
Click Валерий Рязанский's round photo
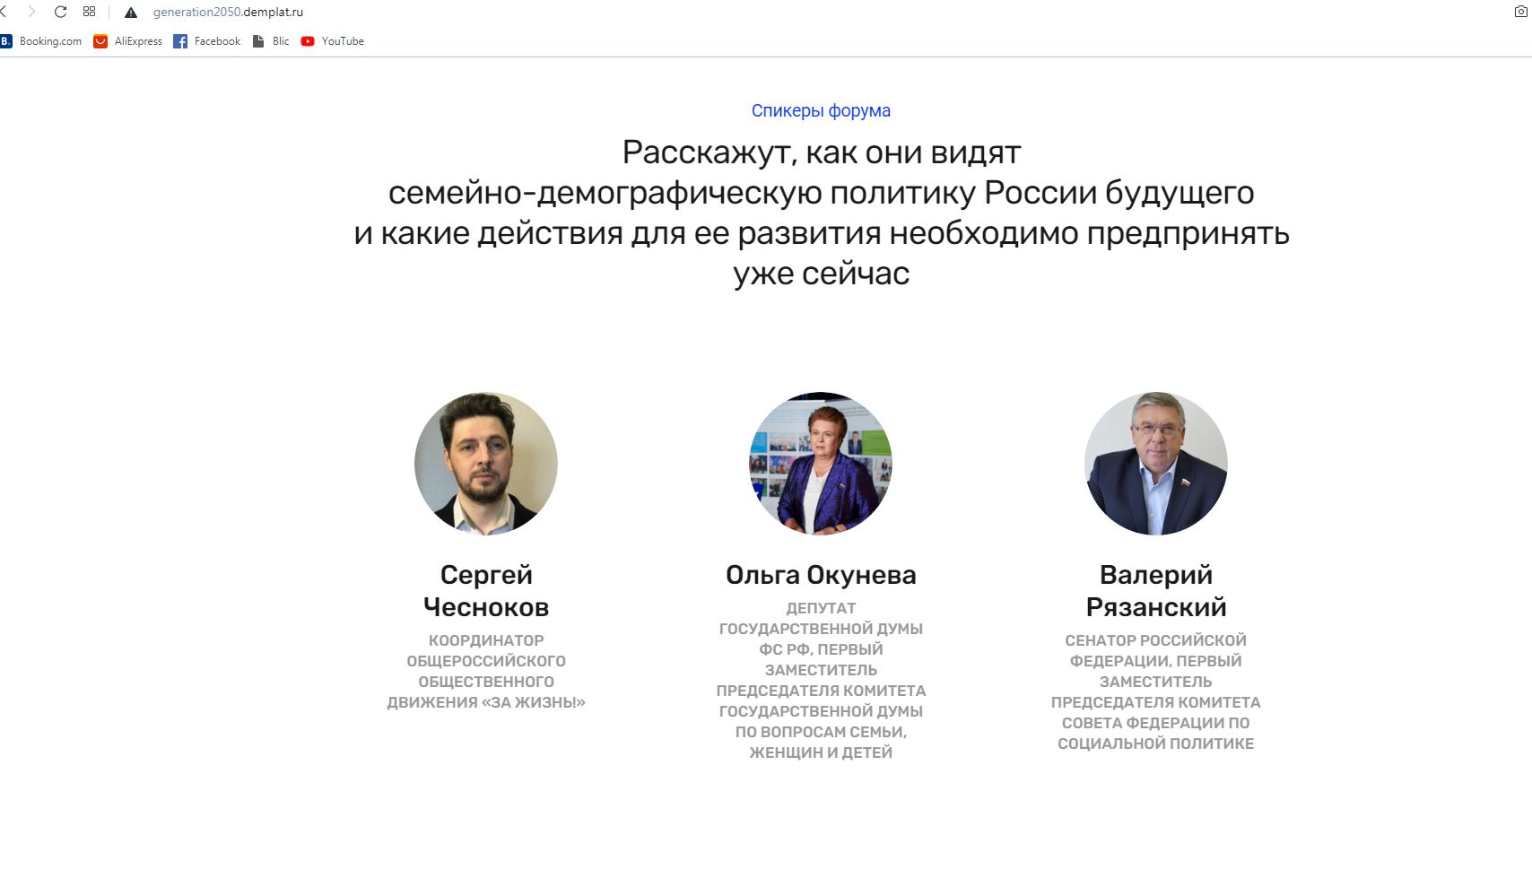1155,464
